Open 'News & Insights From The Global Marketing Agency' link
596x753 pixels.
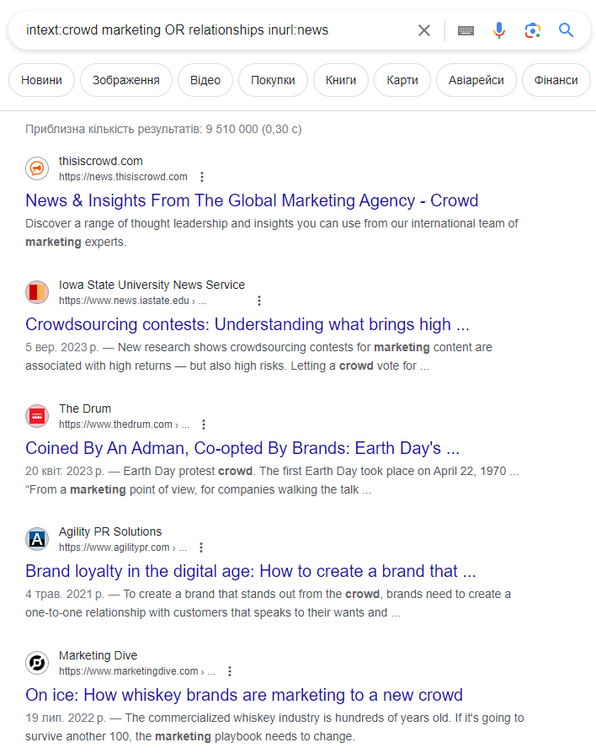tap(252, 200)
